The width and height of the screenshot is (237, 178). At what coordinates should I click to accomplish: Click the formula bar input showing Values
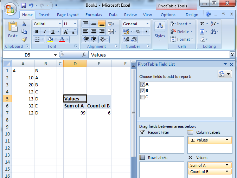159,55
